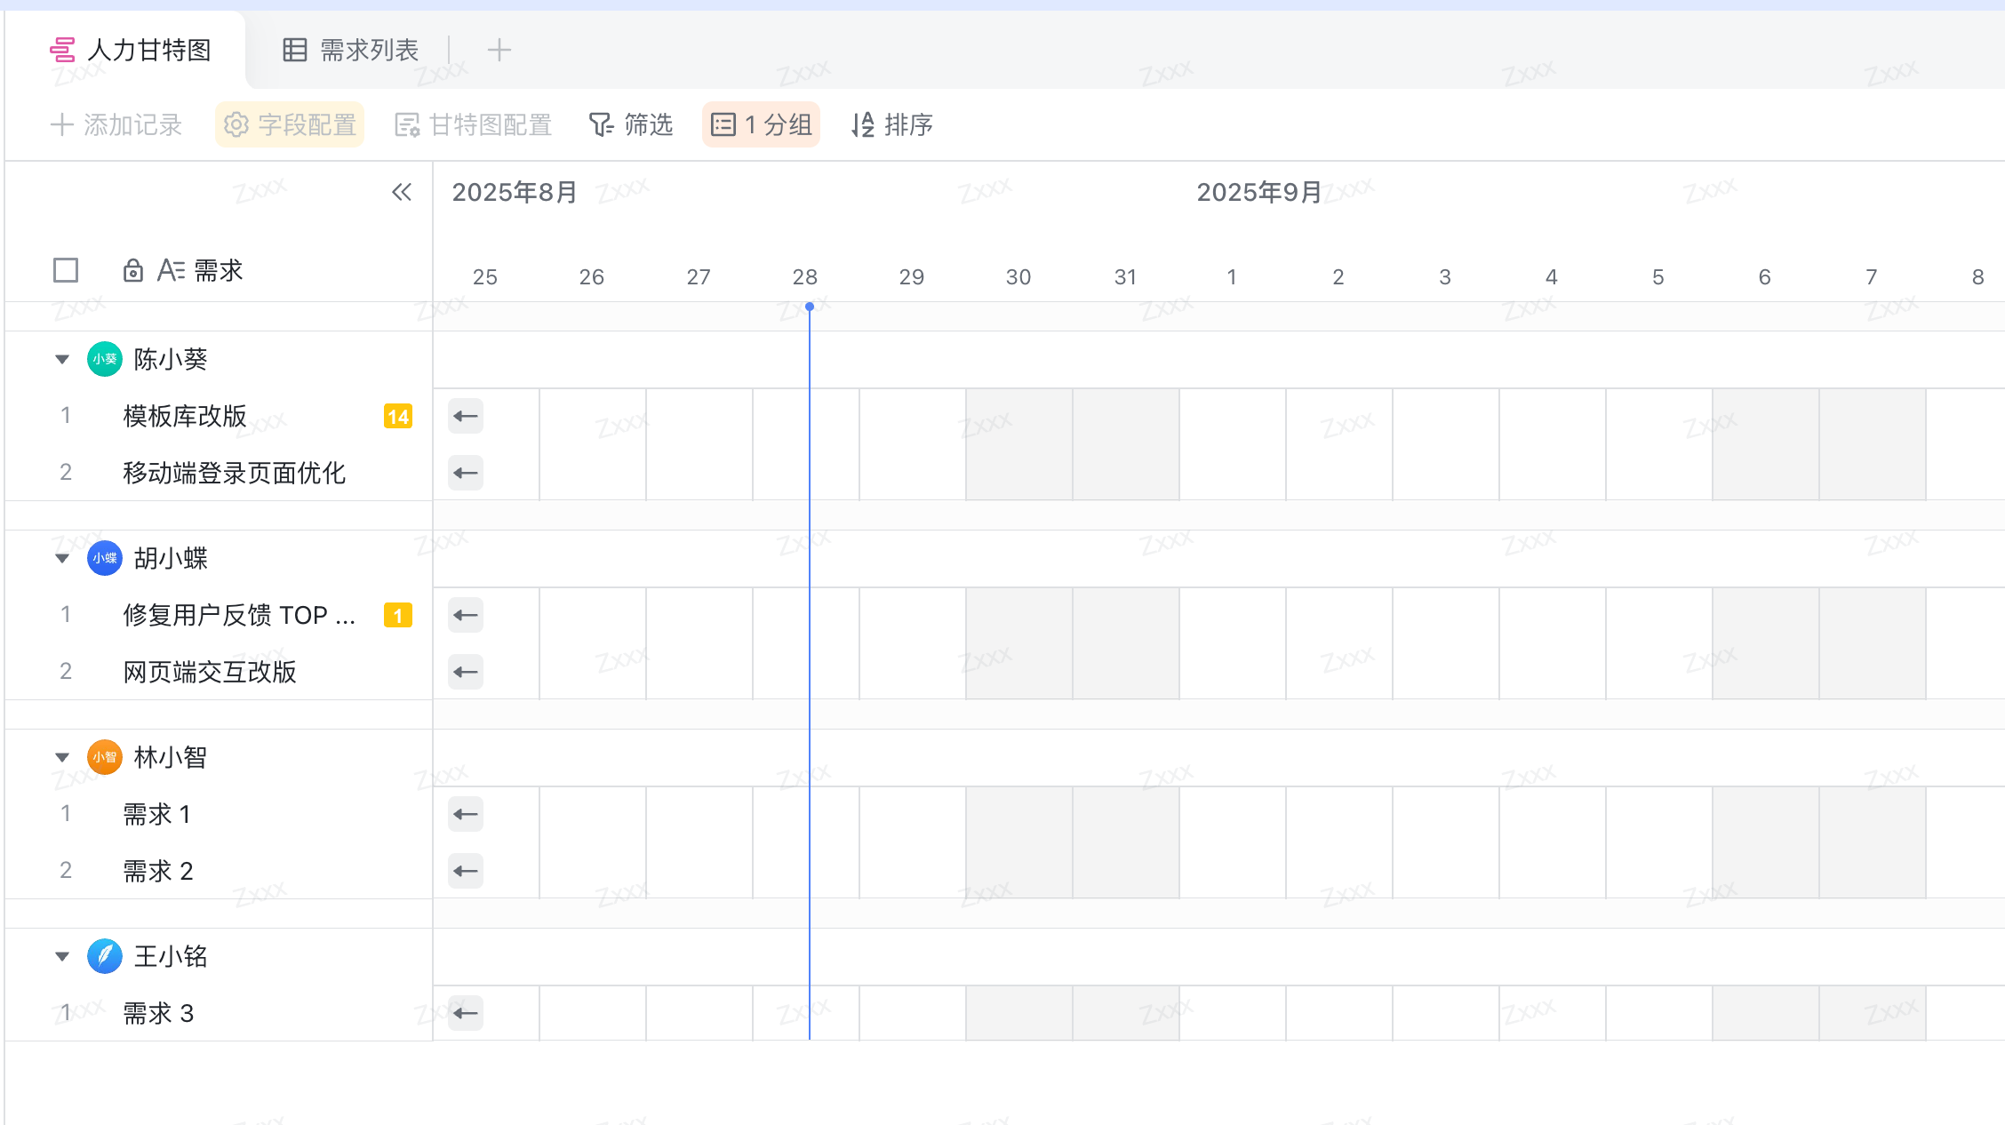The width and height of the screenshot is (2005, 1125).
Task: Click the yellow 14 badge on 模板库改版
Action: (397, 416)
